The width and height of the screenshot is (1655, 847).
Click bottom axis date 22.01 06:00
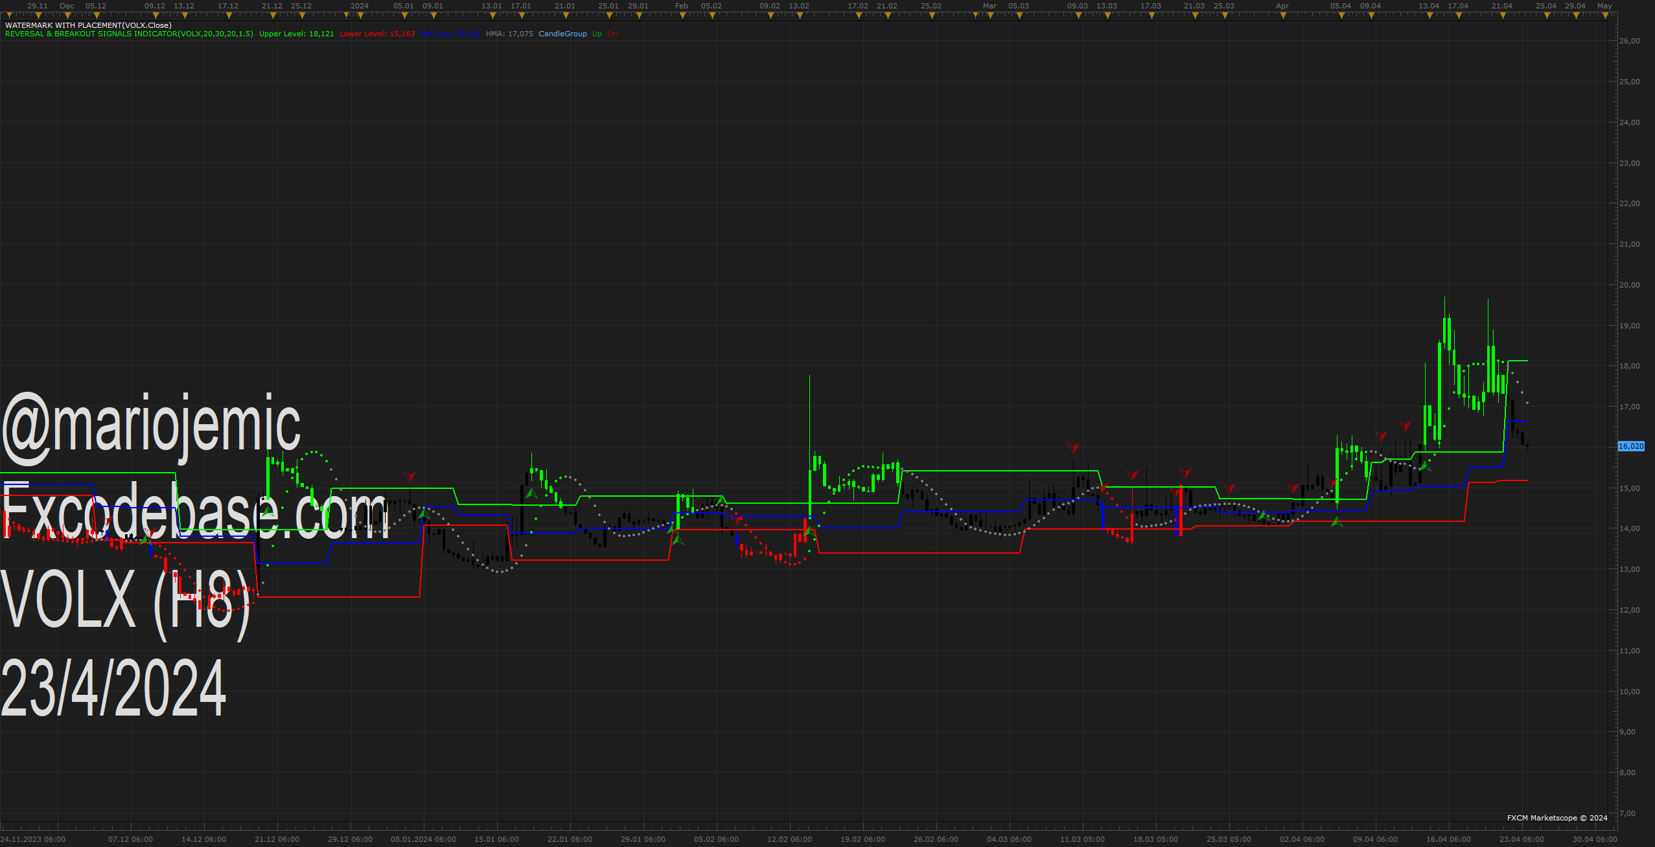coord(570,839)
